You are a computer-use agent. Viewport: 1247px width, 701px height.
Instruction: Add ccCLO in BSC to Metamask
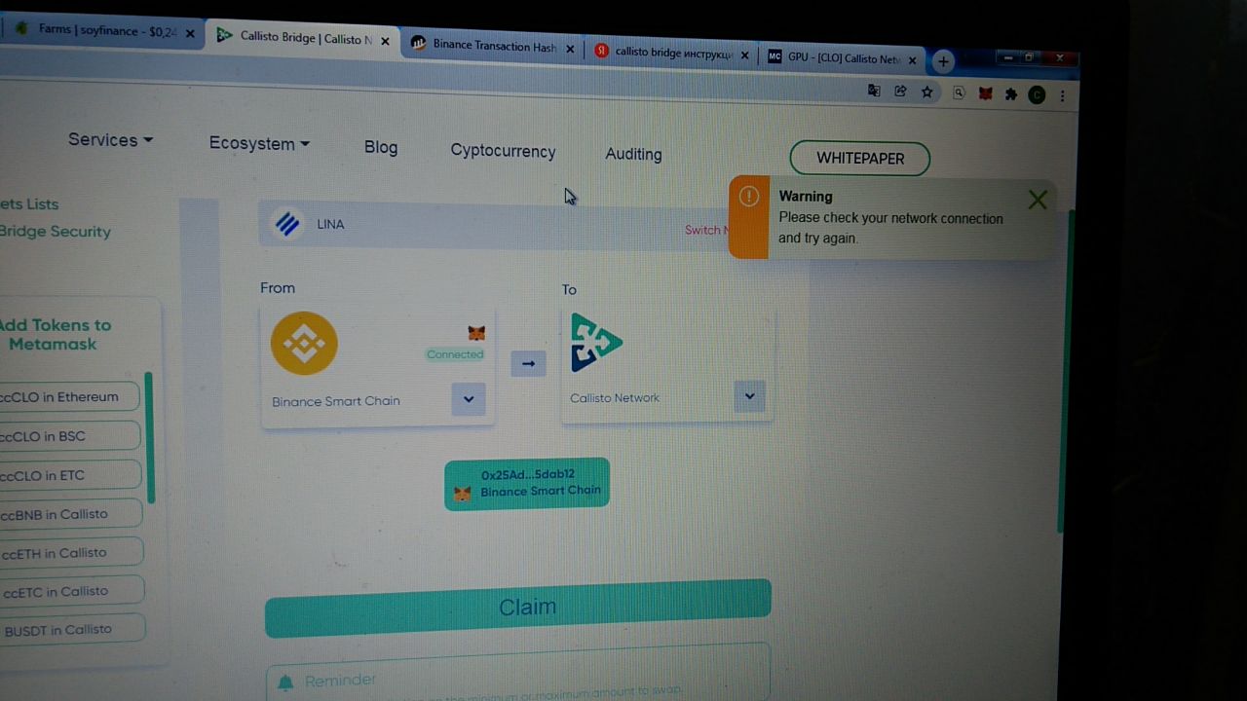pyautogui.click(x=70, y=435)
